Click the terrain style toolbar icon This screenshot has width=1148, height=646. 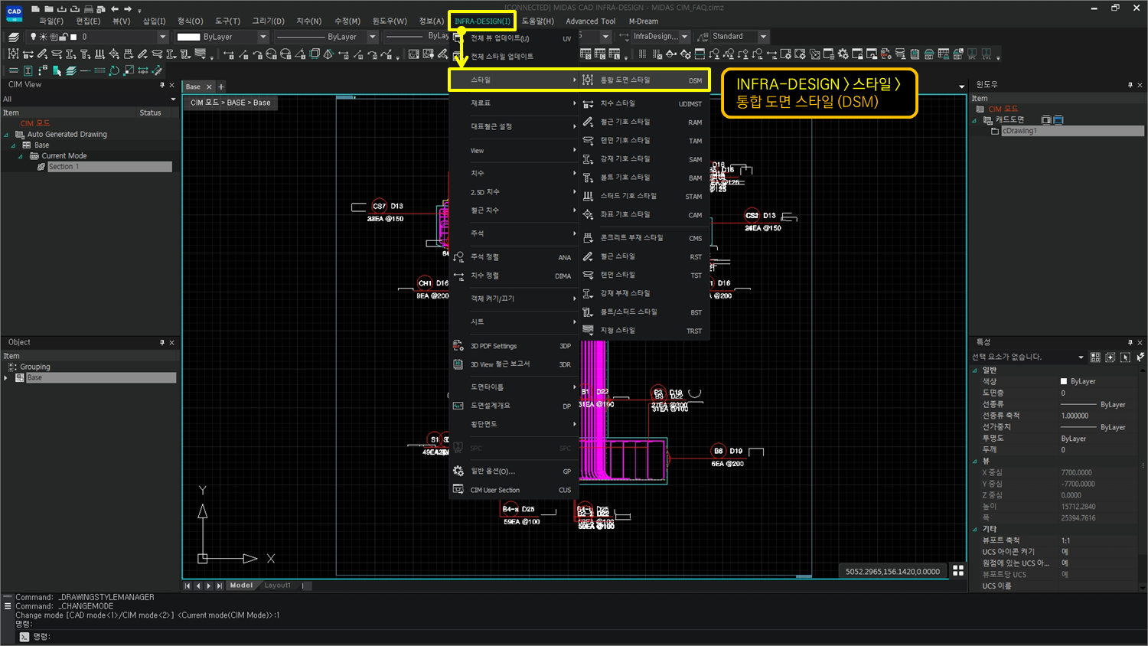[x=200, y=54]
